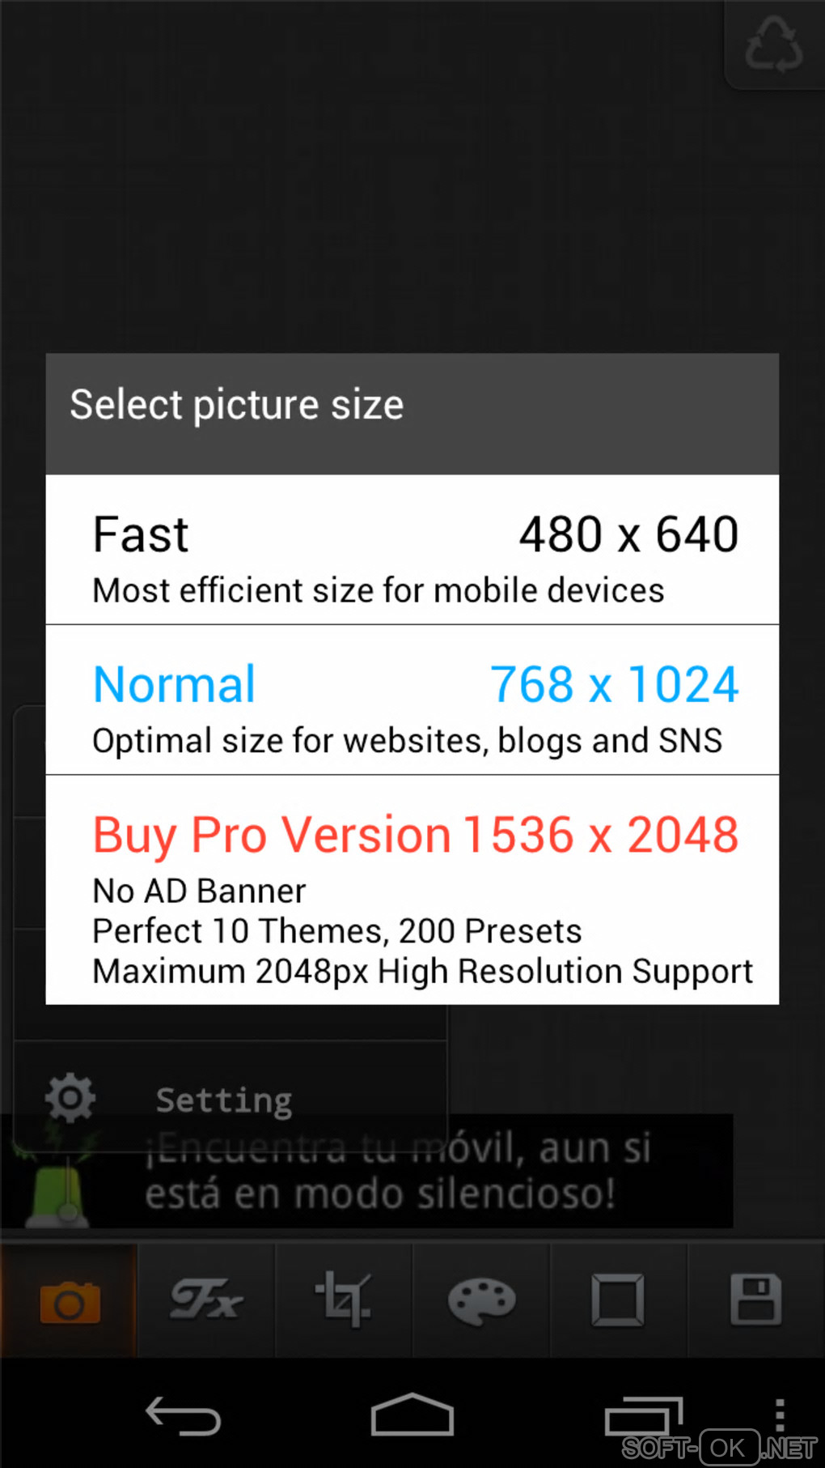The width and height of the screenshot is (825, 1468).
Task: Choose Normal 768 x 1024 picture size
Action: click(x=412, y=700)
